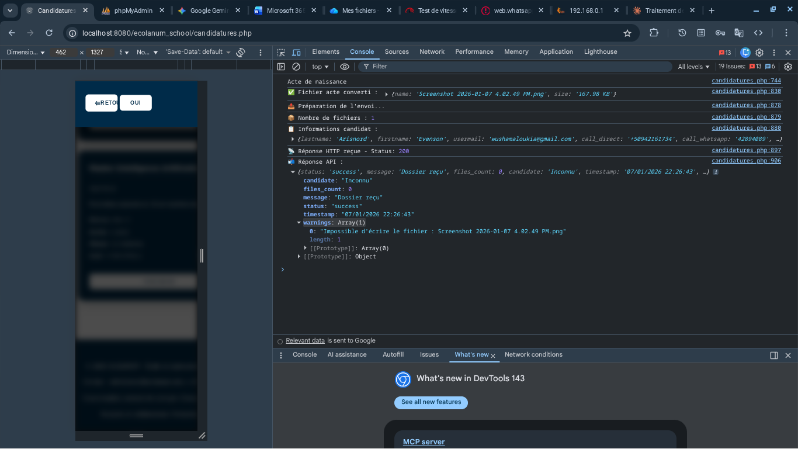Open the candidatures.php:906 source link
The height and width of the screenshot is (449, 798).
click(746, 161)
